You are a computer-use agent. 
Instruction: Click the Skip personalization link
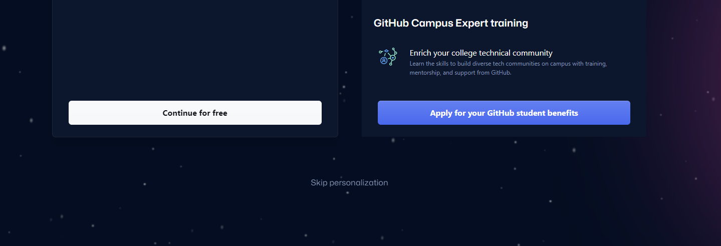click(349, 182)
